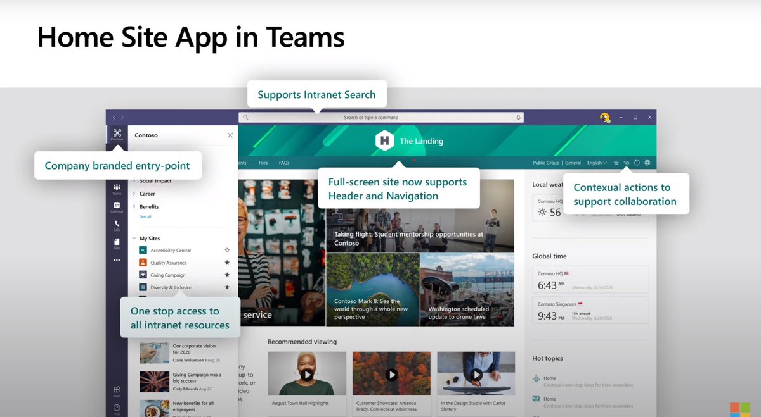Open Diversity & Inclusion site icon
The height and width of the screenshot is (417, 761).
pos(143,287)
